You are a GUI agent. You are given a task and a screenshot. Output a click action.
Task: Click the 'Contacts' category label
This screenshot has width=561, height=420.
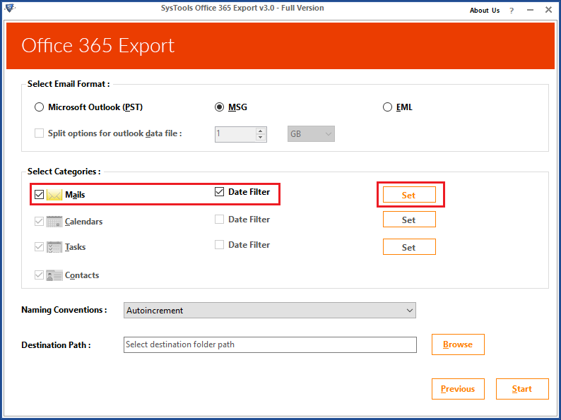click(x=82, y=275)
